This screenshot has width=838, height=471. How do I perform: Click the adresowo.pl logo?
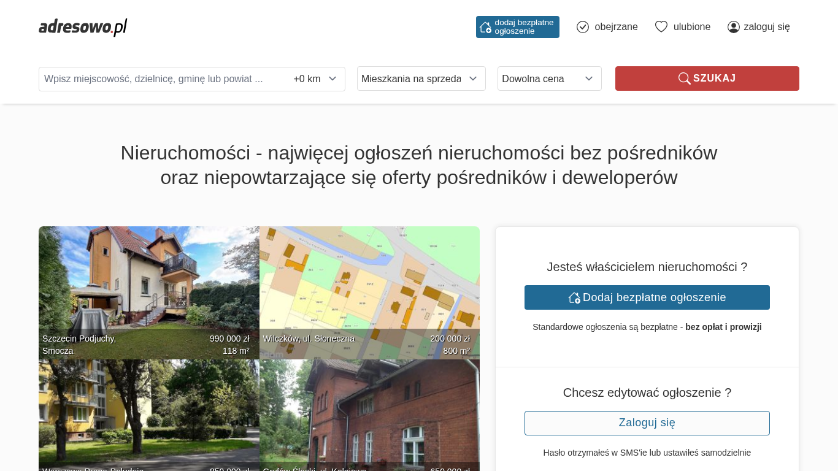(x=83, y=27)
